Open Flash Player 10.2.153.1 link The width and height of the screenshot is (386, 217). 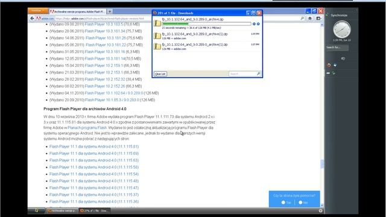[104, 72]
